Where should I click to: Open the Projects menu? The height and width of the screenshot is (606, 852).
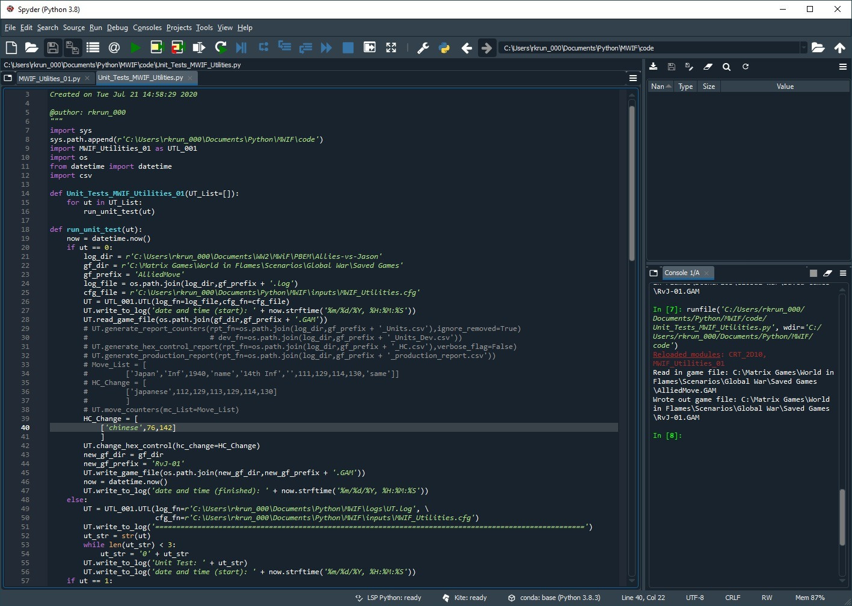(x=179, y=28)
